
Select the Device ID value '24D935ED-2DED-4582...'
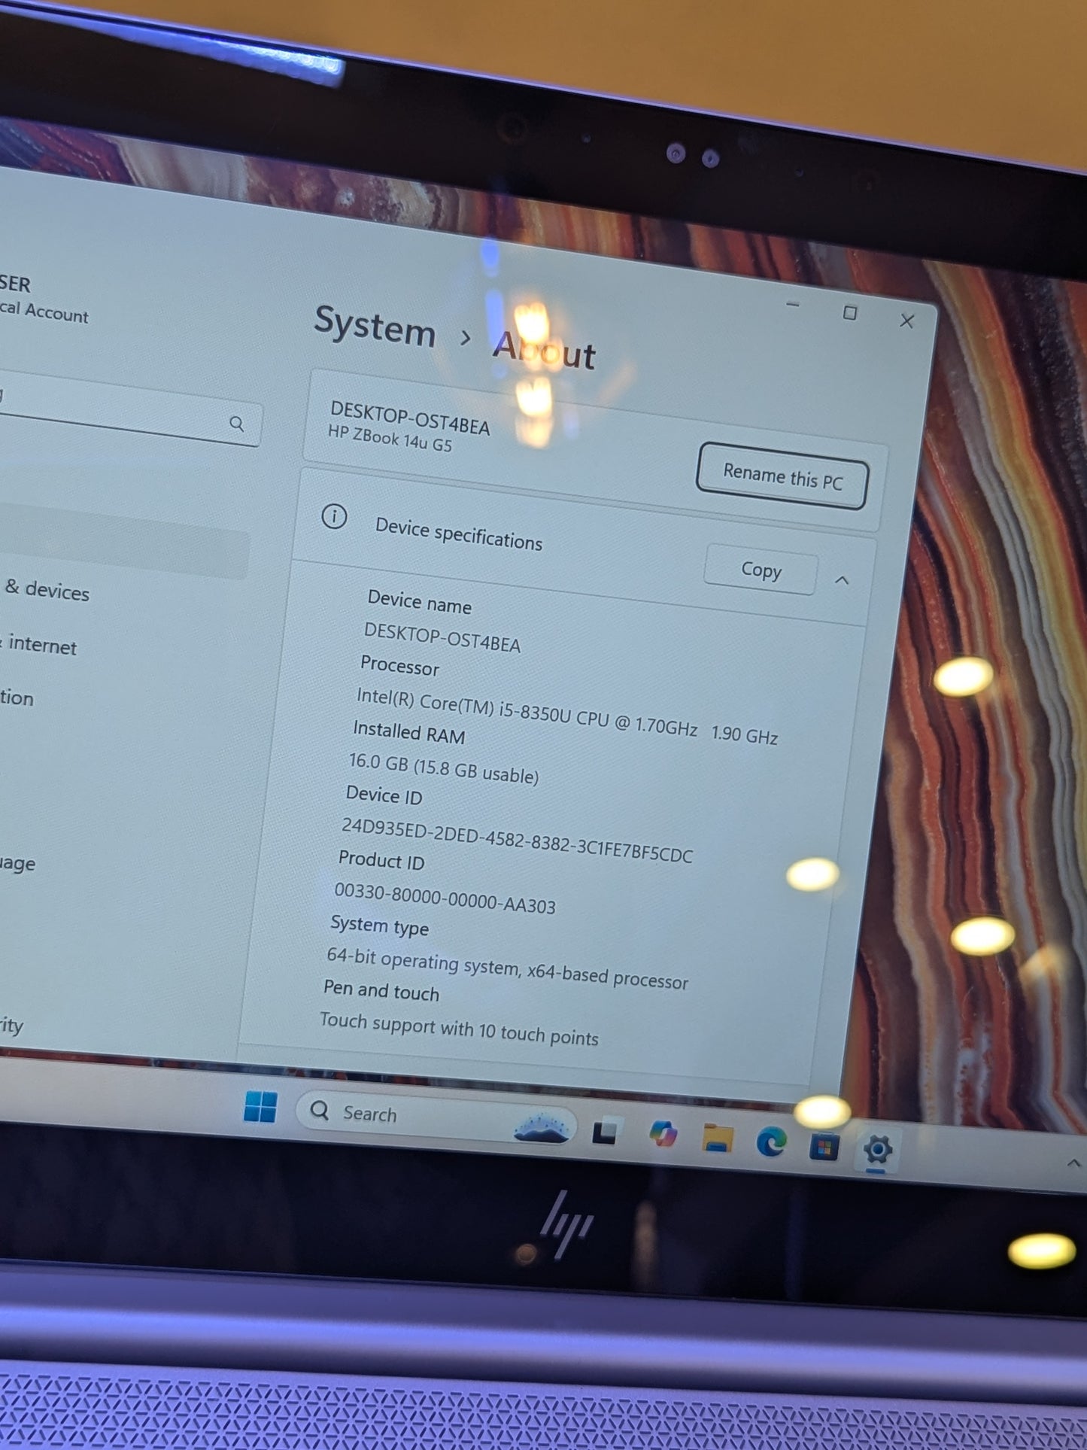pyautogui.click(x=517, y=841)
